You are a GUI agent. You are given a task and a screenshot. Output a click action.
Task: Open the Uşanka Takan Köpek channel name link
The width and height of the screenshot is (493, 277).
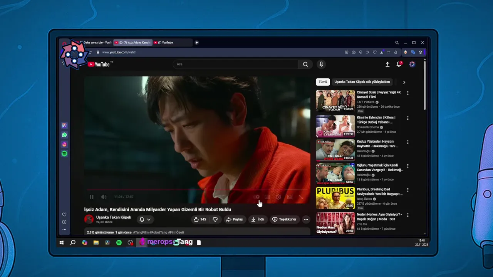click(114, 217)
